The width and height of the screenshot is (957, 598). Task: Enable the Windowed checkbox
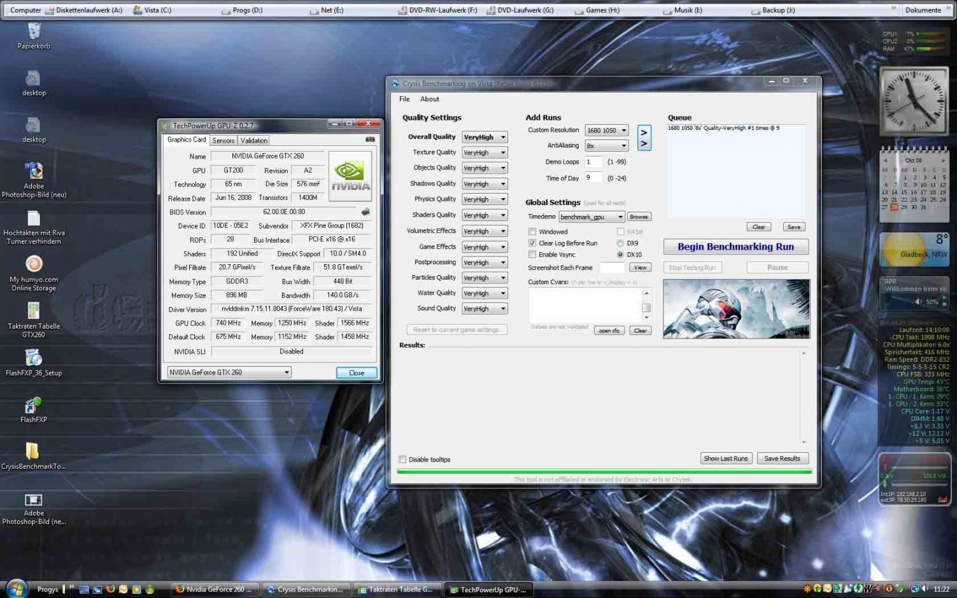pyautogui.click(x=532, y=232)
